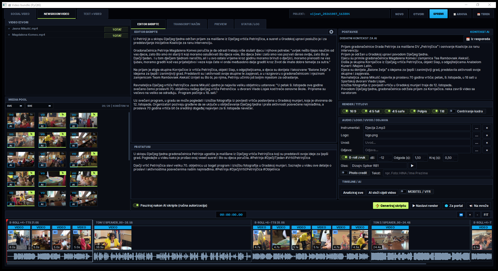
Task: Click scissors icon on first B-roll clip
Action: 11,232
